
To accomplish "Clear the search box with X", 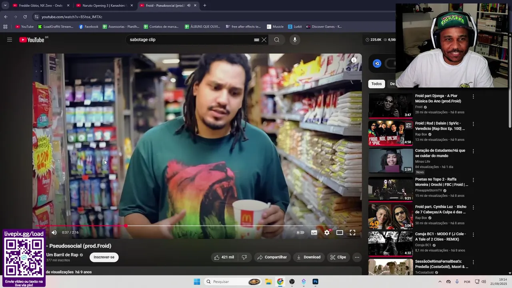I will [264, 40].
